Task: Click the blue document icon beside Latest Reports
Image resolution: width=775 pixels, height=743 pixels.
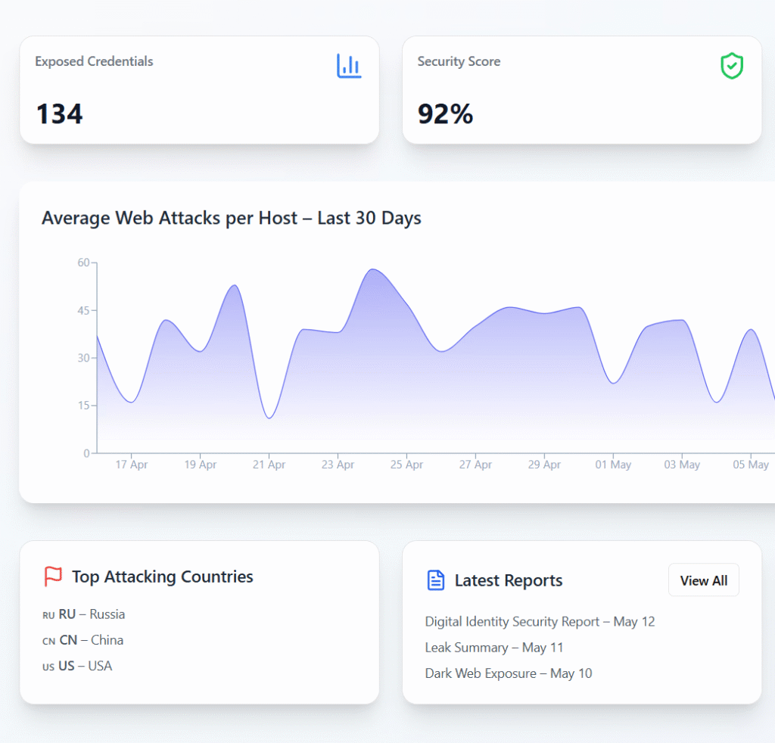Action: tap(436, 580)
